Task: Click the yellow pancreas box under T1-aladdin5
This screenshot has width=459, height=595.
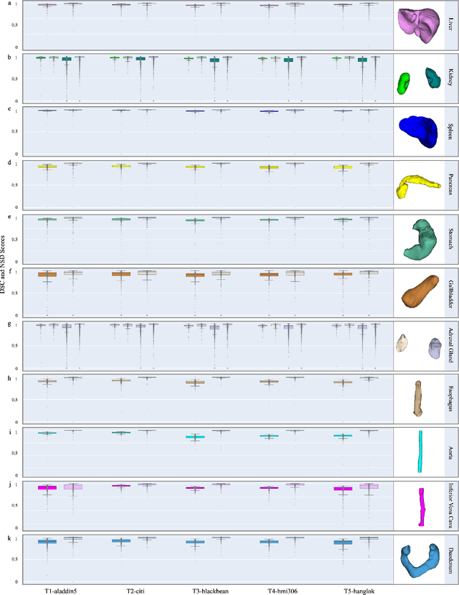Action: coord(47,167)
